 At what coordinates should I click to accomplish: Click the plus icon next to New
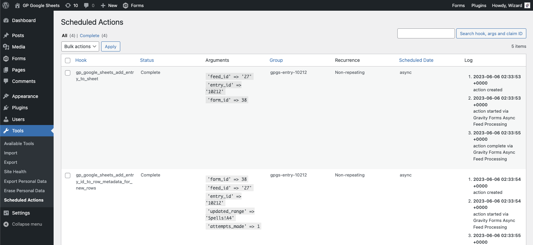point(103,5)
